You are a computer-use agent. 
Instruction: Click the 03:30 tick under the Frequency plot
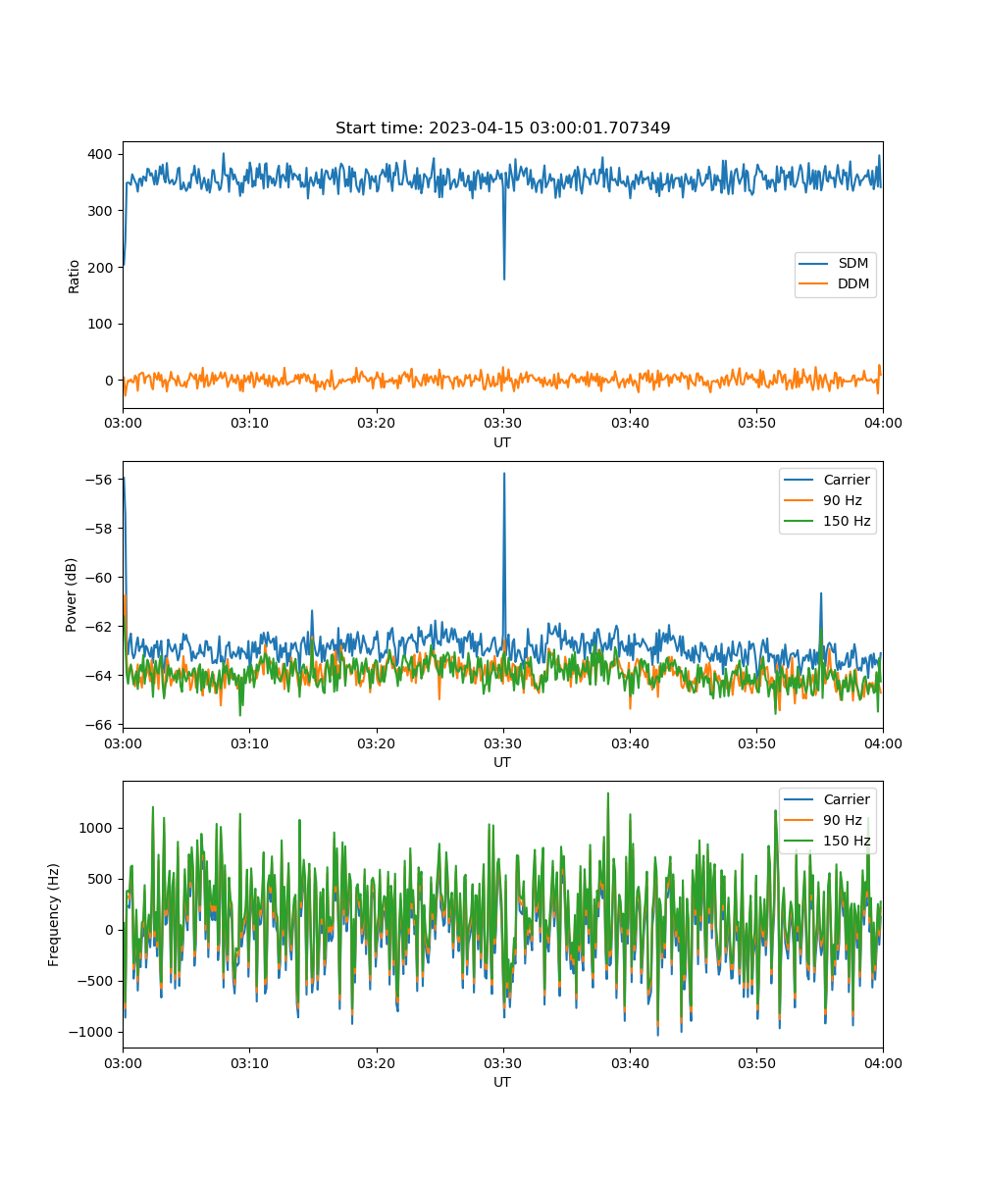502,1062
